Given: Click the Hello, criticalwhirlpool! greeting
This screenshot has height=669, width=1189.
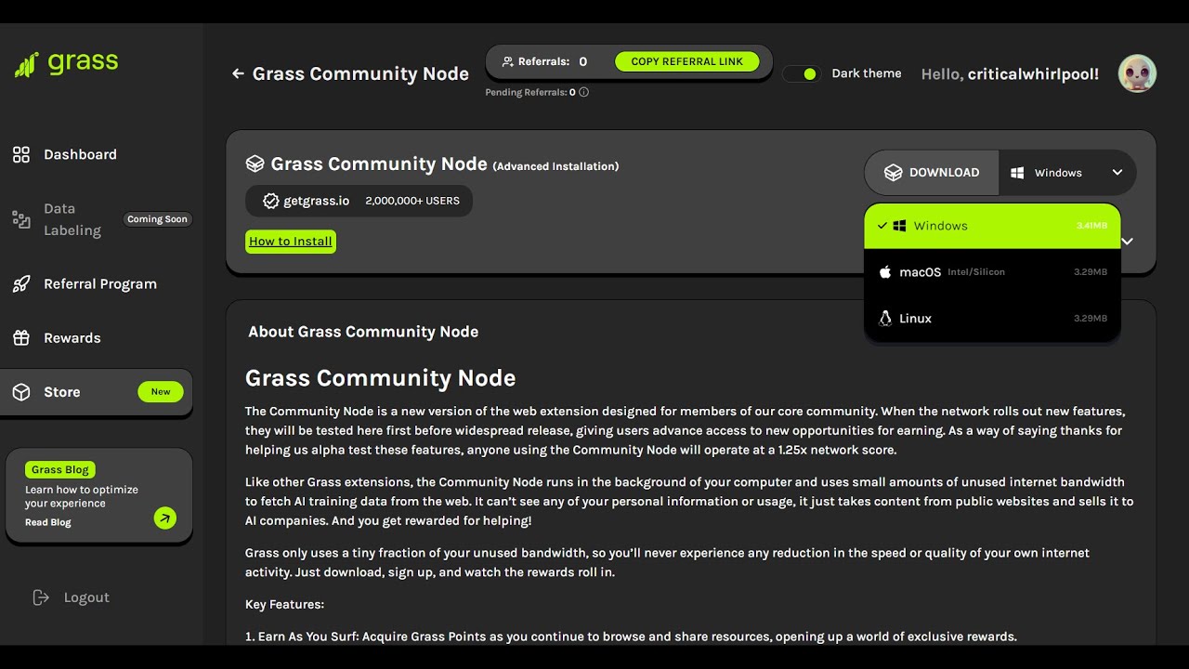Looking at the screenshot, I should pyautogui.click(x=1010, y=74).
